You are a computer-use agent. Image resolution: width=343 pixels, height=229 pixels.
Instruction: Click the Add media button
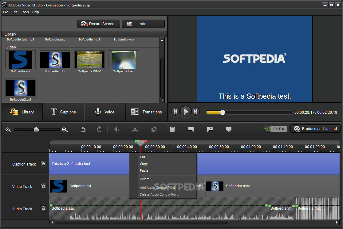pos(143,24)
